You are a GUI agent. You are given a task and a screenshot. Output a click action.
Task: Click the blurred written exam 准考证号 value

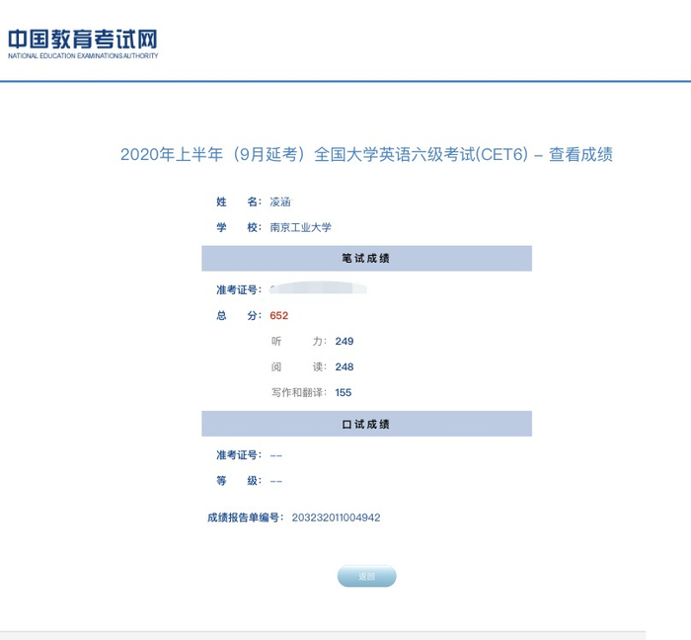(x=319, y=288)
